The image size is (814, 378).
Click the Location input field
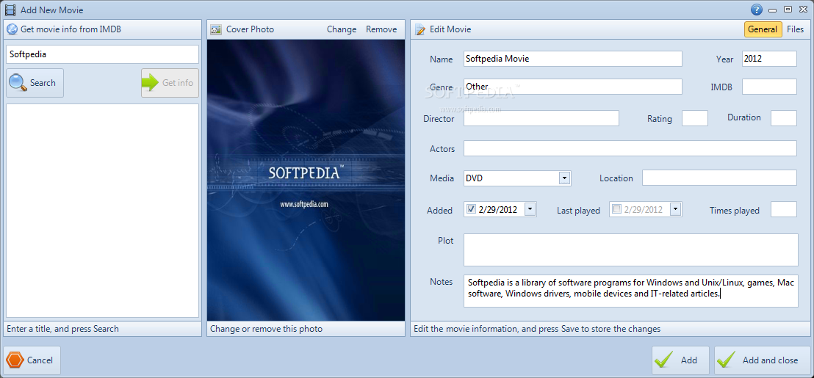point(719,178)
